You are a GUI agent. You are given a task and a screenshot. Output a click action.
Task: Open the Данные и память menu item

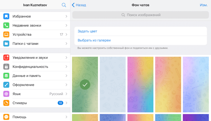pyautogui.click(x=35, y=76)
